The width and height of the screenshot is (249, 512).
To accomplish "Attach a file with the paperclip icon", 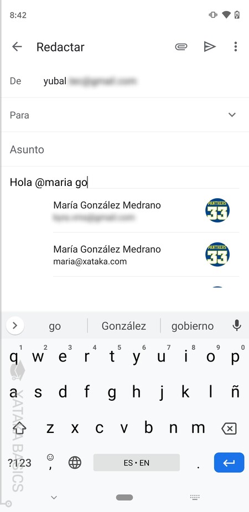I will point(181,46).
